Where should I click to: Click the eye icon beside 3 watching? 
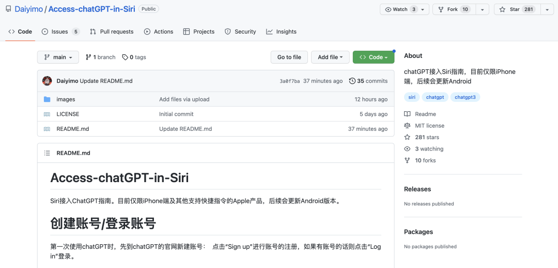click(407, 148)
